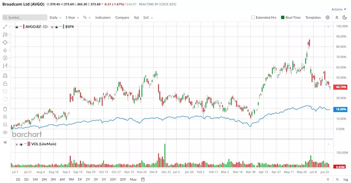
Task: Toggle percent scale on the axis
Action: pyautogui.click(x=337, y=179)
